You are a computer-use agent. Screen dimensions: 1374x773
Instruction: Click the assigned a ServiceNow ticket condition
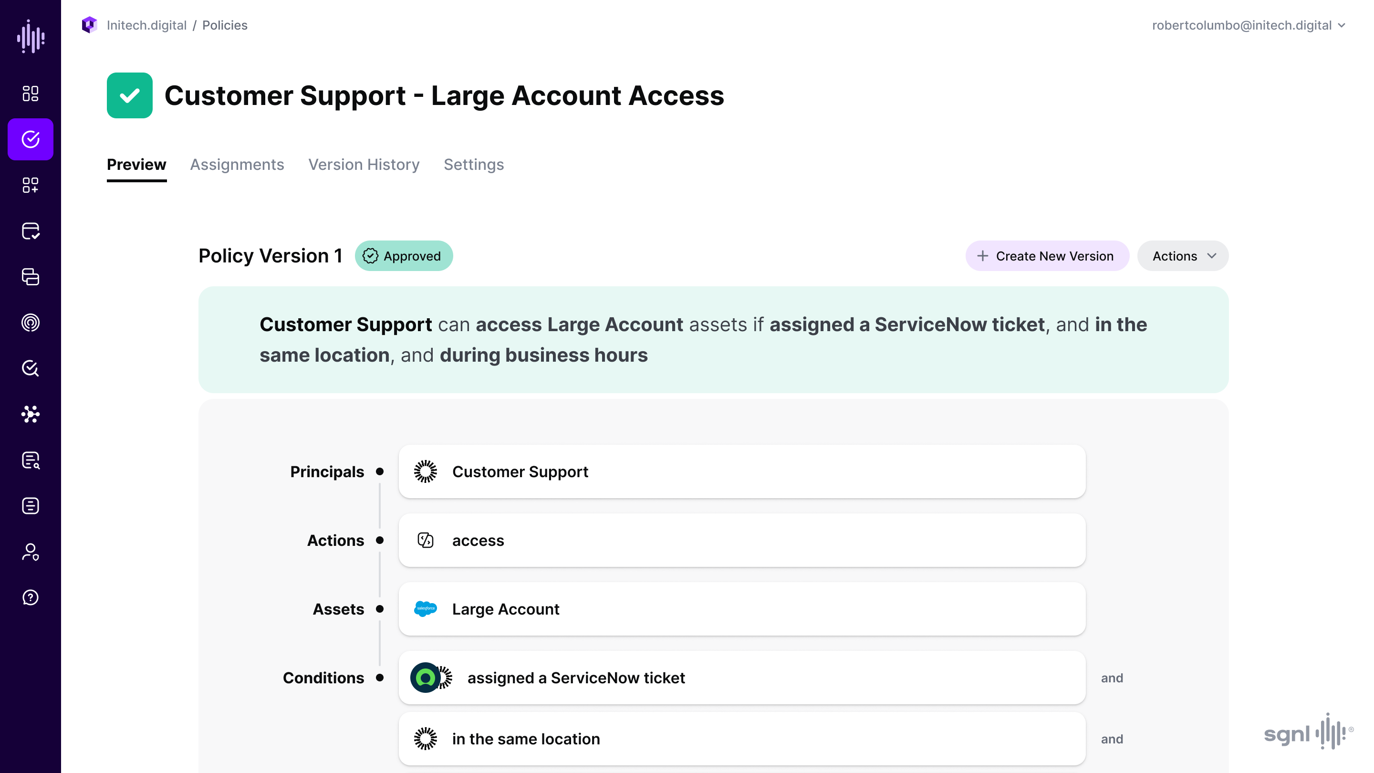(741, 678)
